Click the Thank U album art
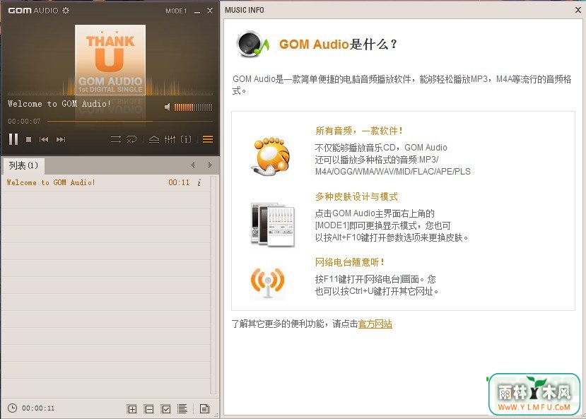Viewport: 586px width, 419px height. [110, 59]
